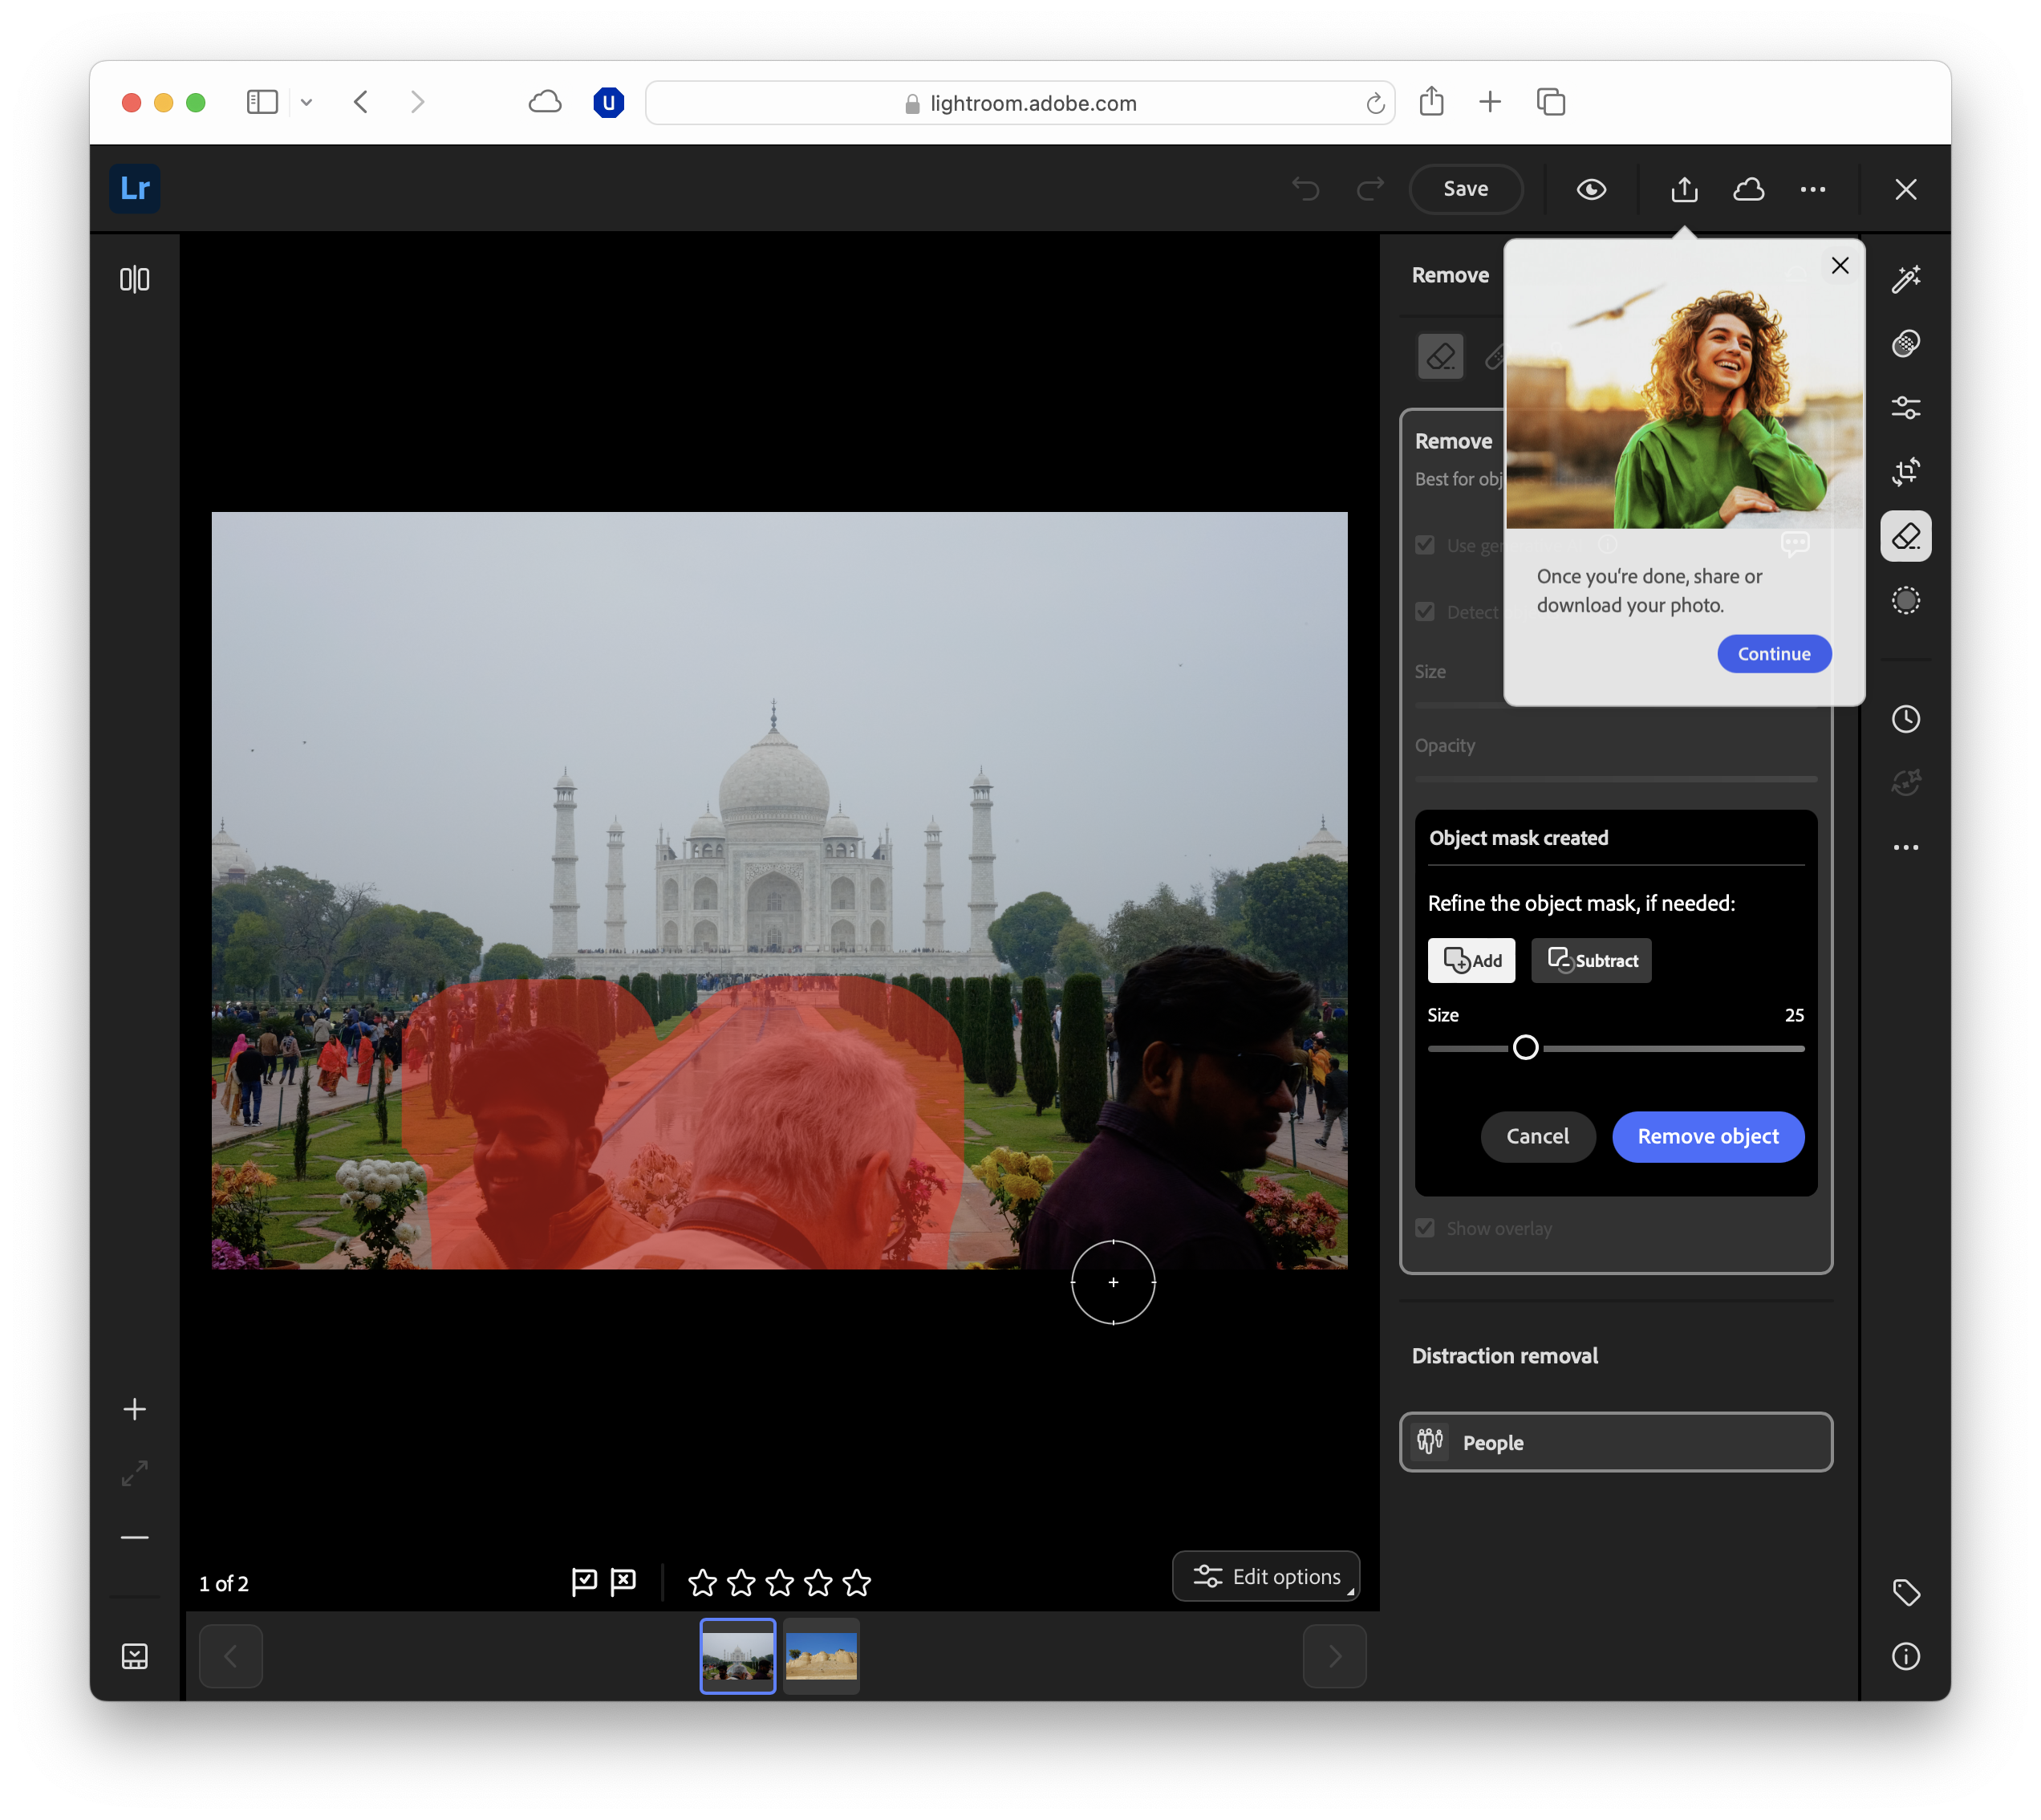The width and height of the screenshot is (2041, 1820).
Task: Open a new Safari tab
Action: pos(1489,102)
